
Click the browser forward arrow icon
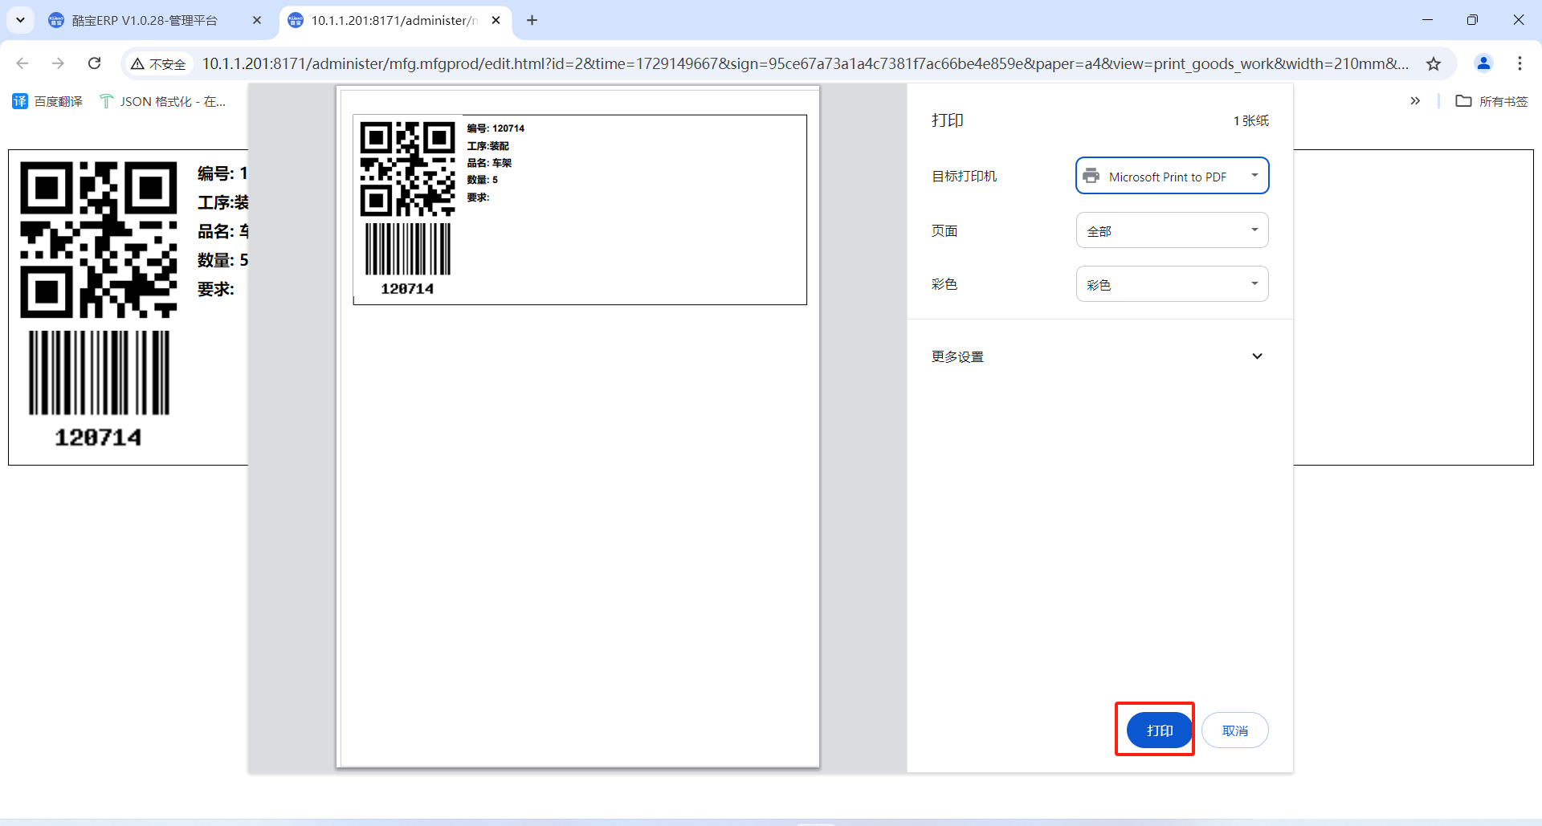click(58, 63)
